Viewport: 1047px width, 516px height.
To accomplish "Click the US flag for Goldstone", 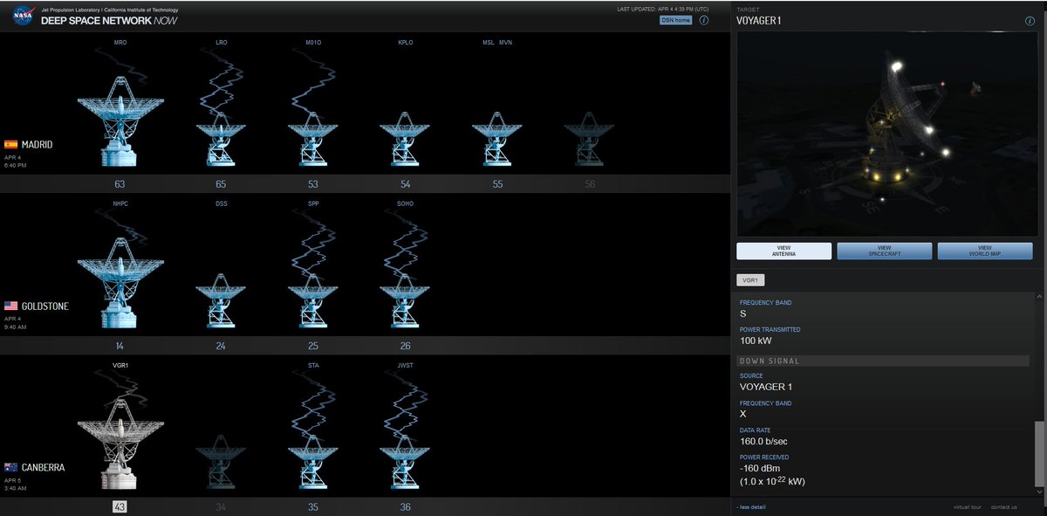I will (11, 306).
